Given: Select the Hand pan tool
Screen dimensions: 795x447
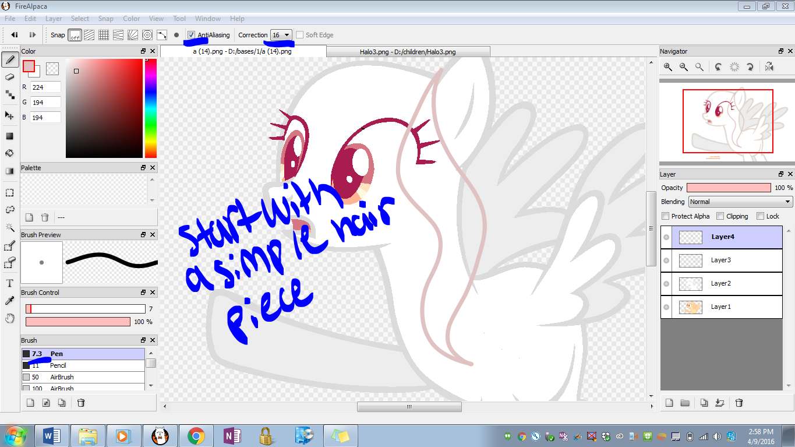Looking at the screenshot, I should point(10,318).
